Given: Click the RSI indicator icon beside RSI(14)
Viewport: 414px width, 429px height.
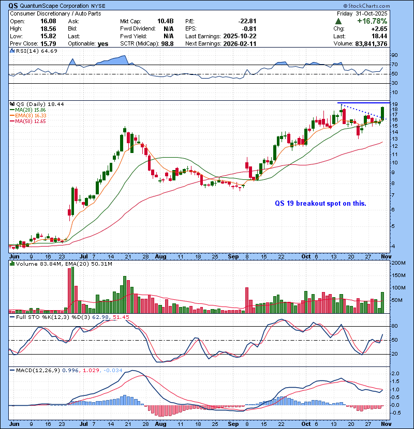Looking at the screenshot, I should 12,51.
